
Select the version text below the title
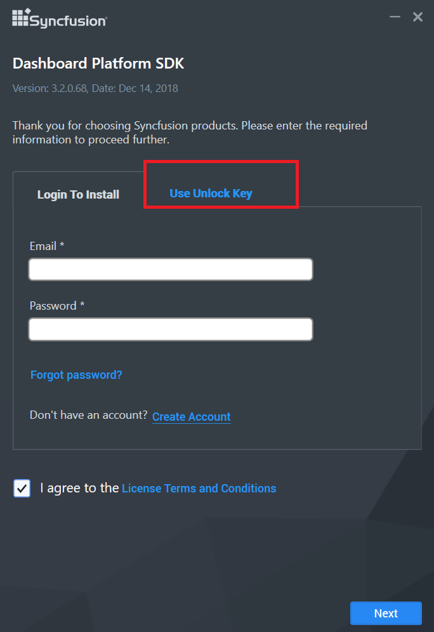pos(94,88)
